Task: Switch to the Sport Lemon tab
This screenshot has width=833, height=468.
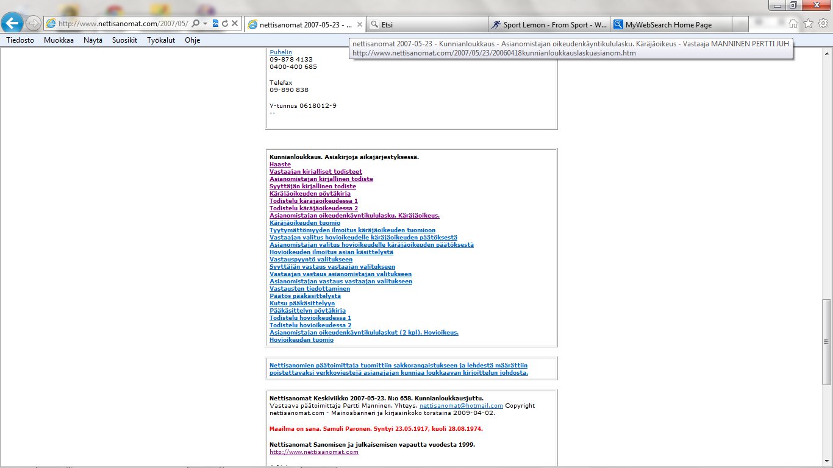Action: pyautogui.click(x=549, y=25)
